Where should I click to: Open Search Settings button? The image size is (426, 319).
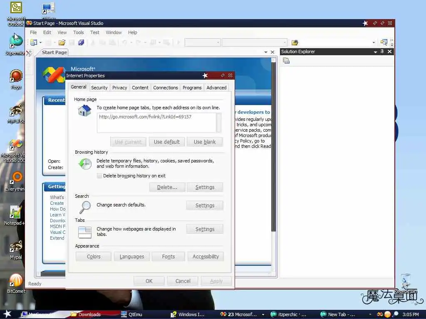205,205
